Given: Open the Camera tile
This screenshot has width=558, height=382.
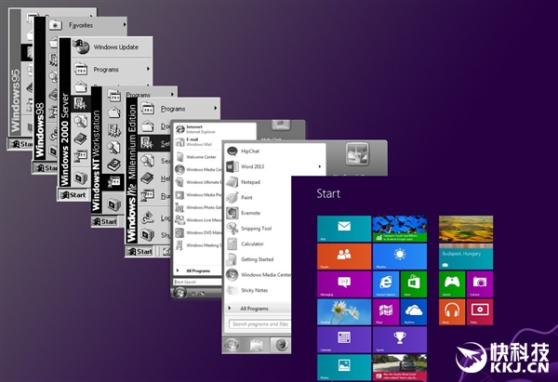Looking at the screenshot, I should 480,284.
